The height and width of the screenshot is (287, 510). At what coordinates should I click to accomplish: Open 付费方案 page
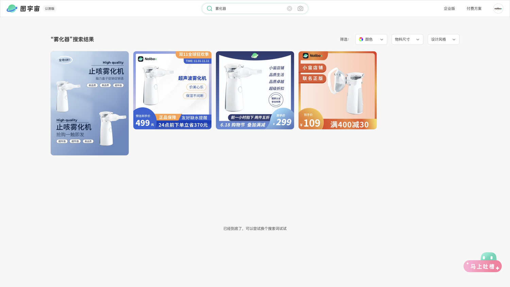(474, 9)
